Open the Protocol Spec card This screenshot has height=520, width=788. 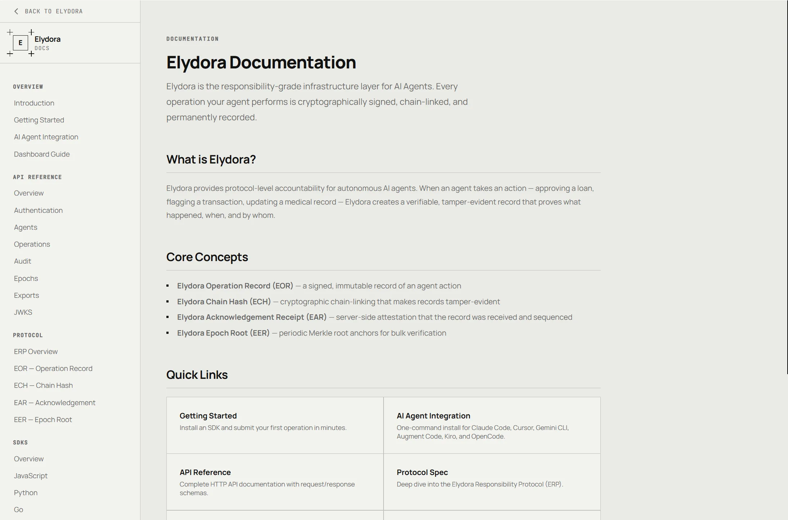[492, 481]
